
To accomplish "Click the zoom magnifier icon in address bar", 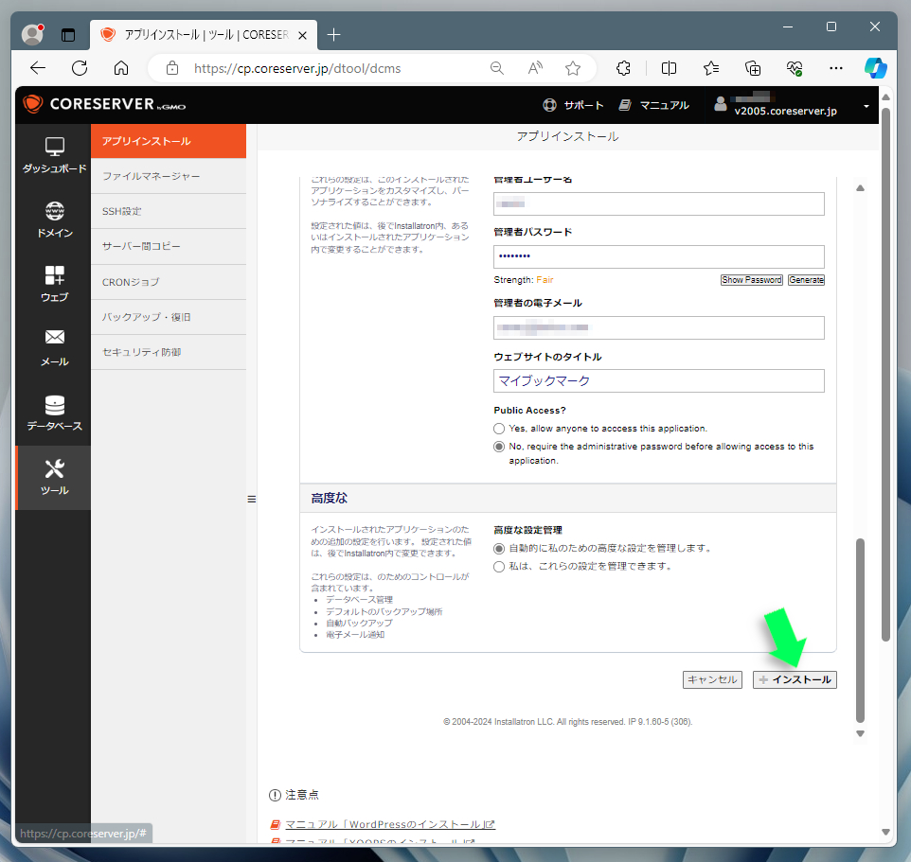I will (x=497, y=68).
